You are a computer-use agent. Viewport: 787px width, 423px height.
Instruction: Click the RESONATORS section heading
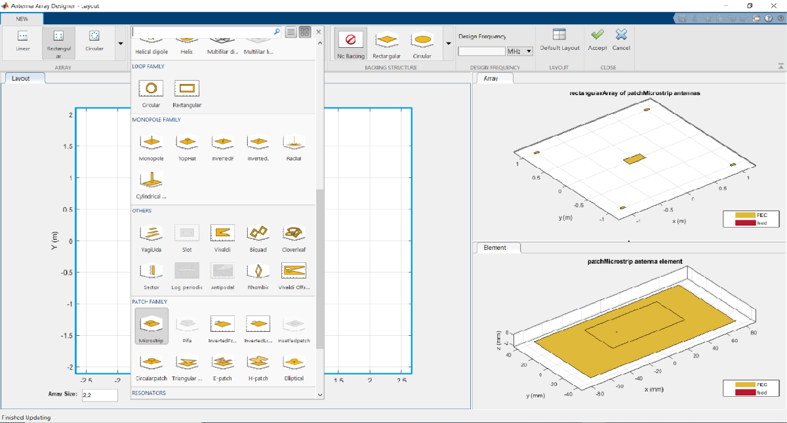click(149, 393)
